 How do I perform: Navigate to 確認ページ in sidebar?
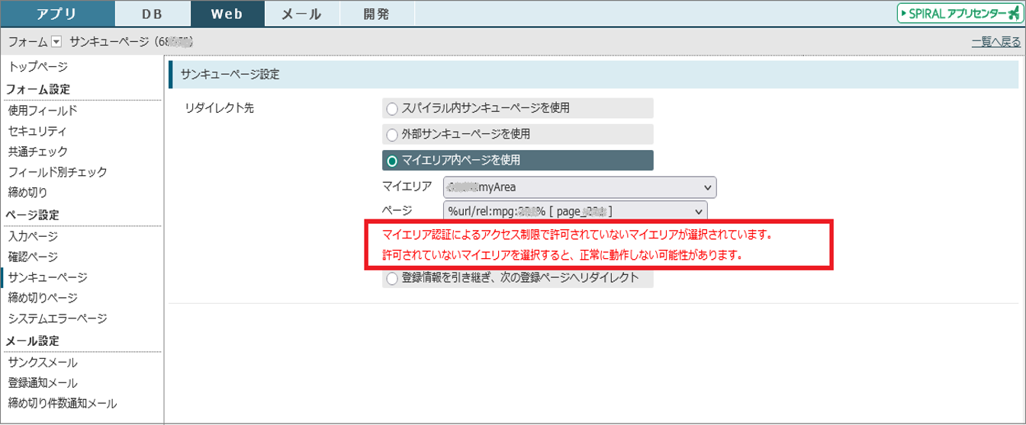coord(33,257)
